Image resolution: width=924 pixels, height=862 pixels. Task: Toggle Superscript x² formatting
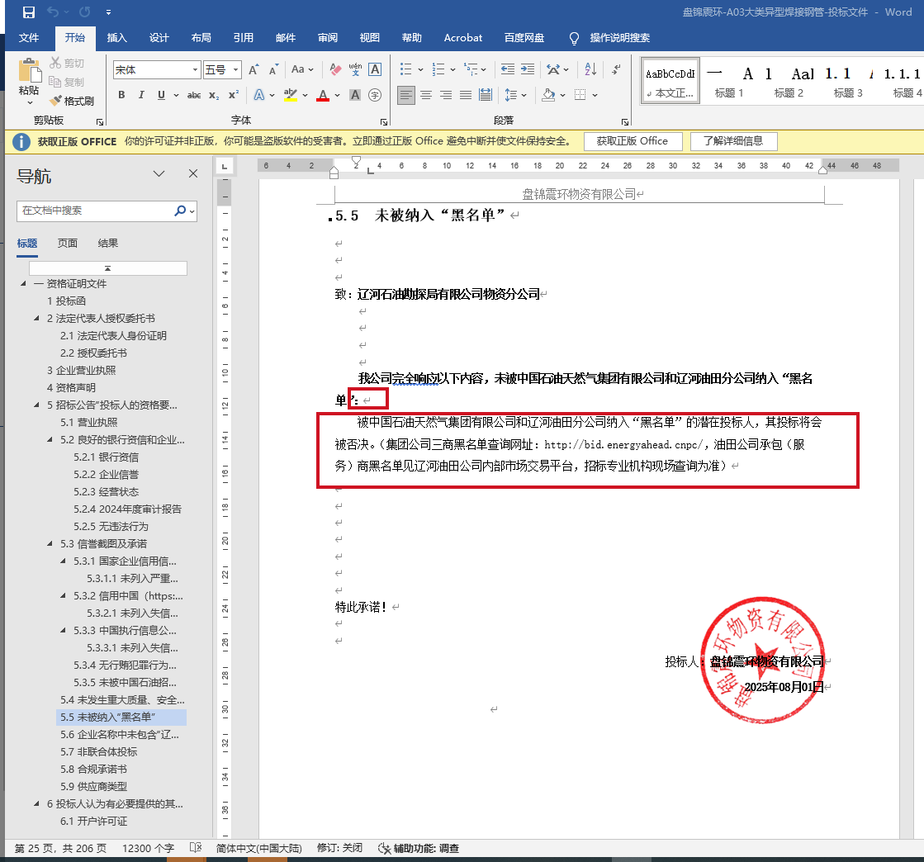pos(234,95)
